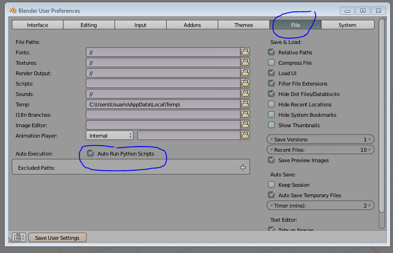Open the Addons tab

click(x=192, y=25)
